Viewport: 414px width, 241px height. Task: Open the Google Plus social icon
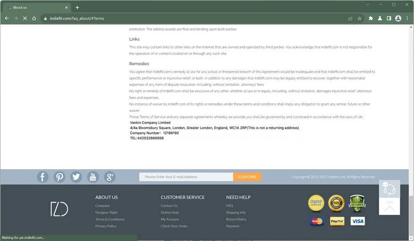(110, 177)
